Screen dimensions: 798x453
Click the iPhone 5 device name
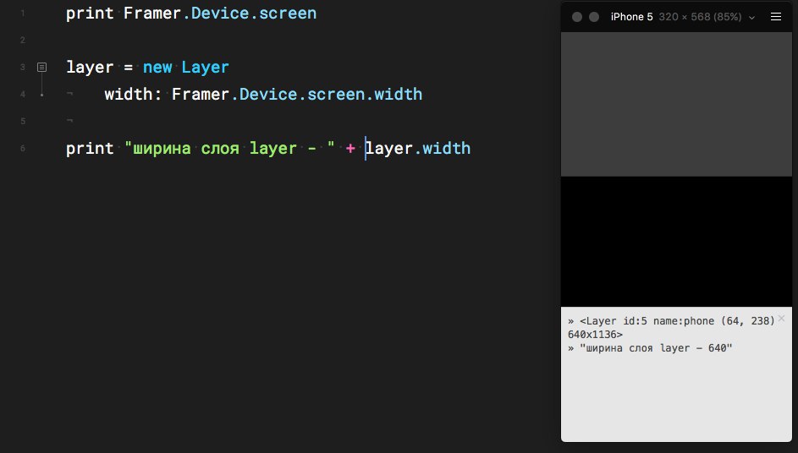[631, 17]
